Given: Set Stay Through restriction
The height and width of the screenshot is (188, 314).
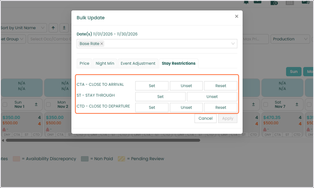Looking at the screenshot, I should point(160,96).
